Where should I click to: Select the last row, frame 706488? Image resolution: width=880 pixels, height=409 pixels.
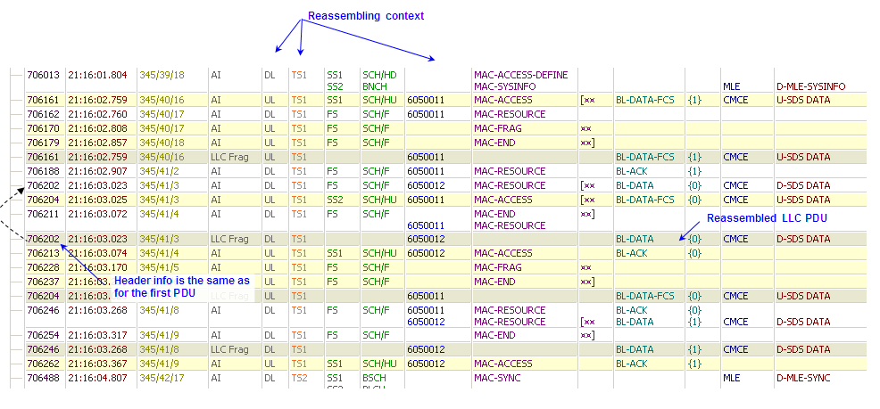(x=43, y=378)
